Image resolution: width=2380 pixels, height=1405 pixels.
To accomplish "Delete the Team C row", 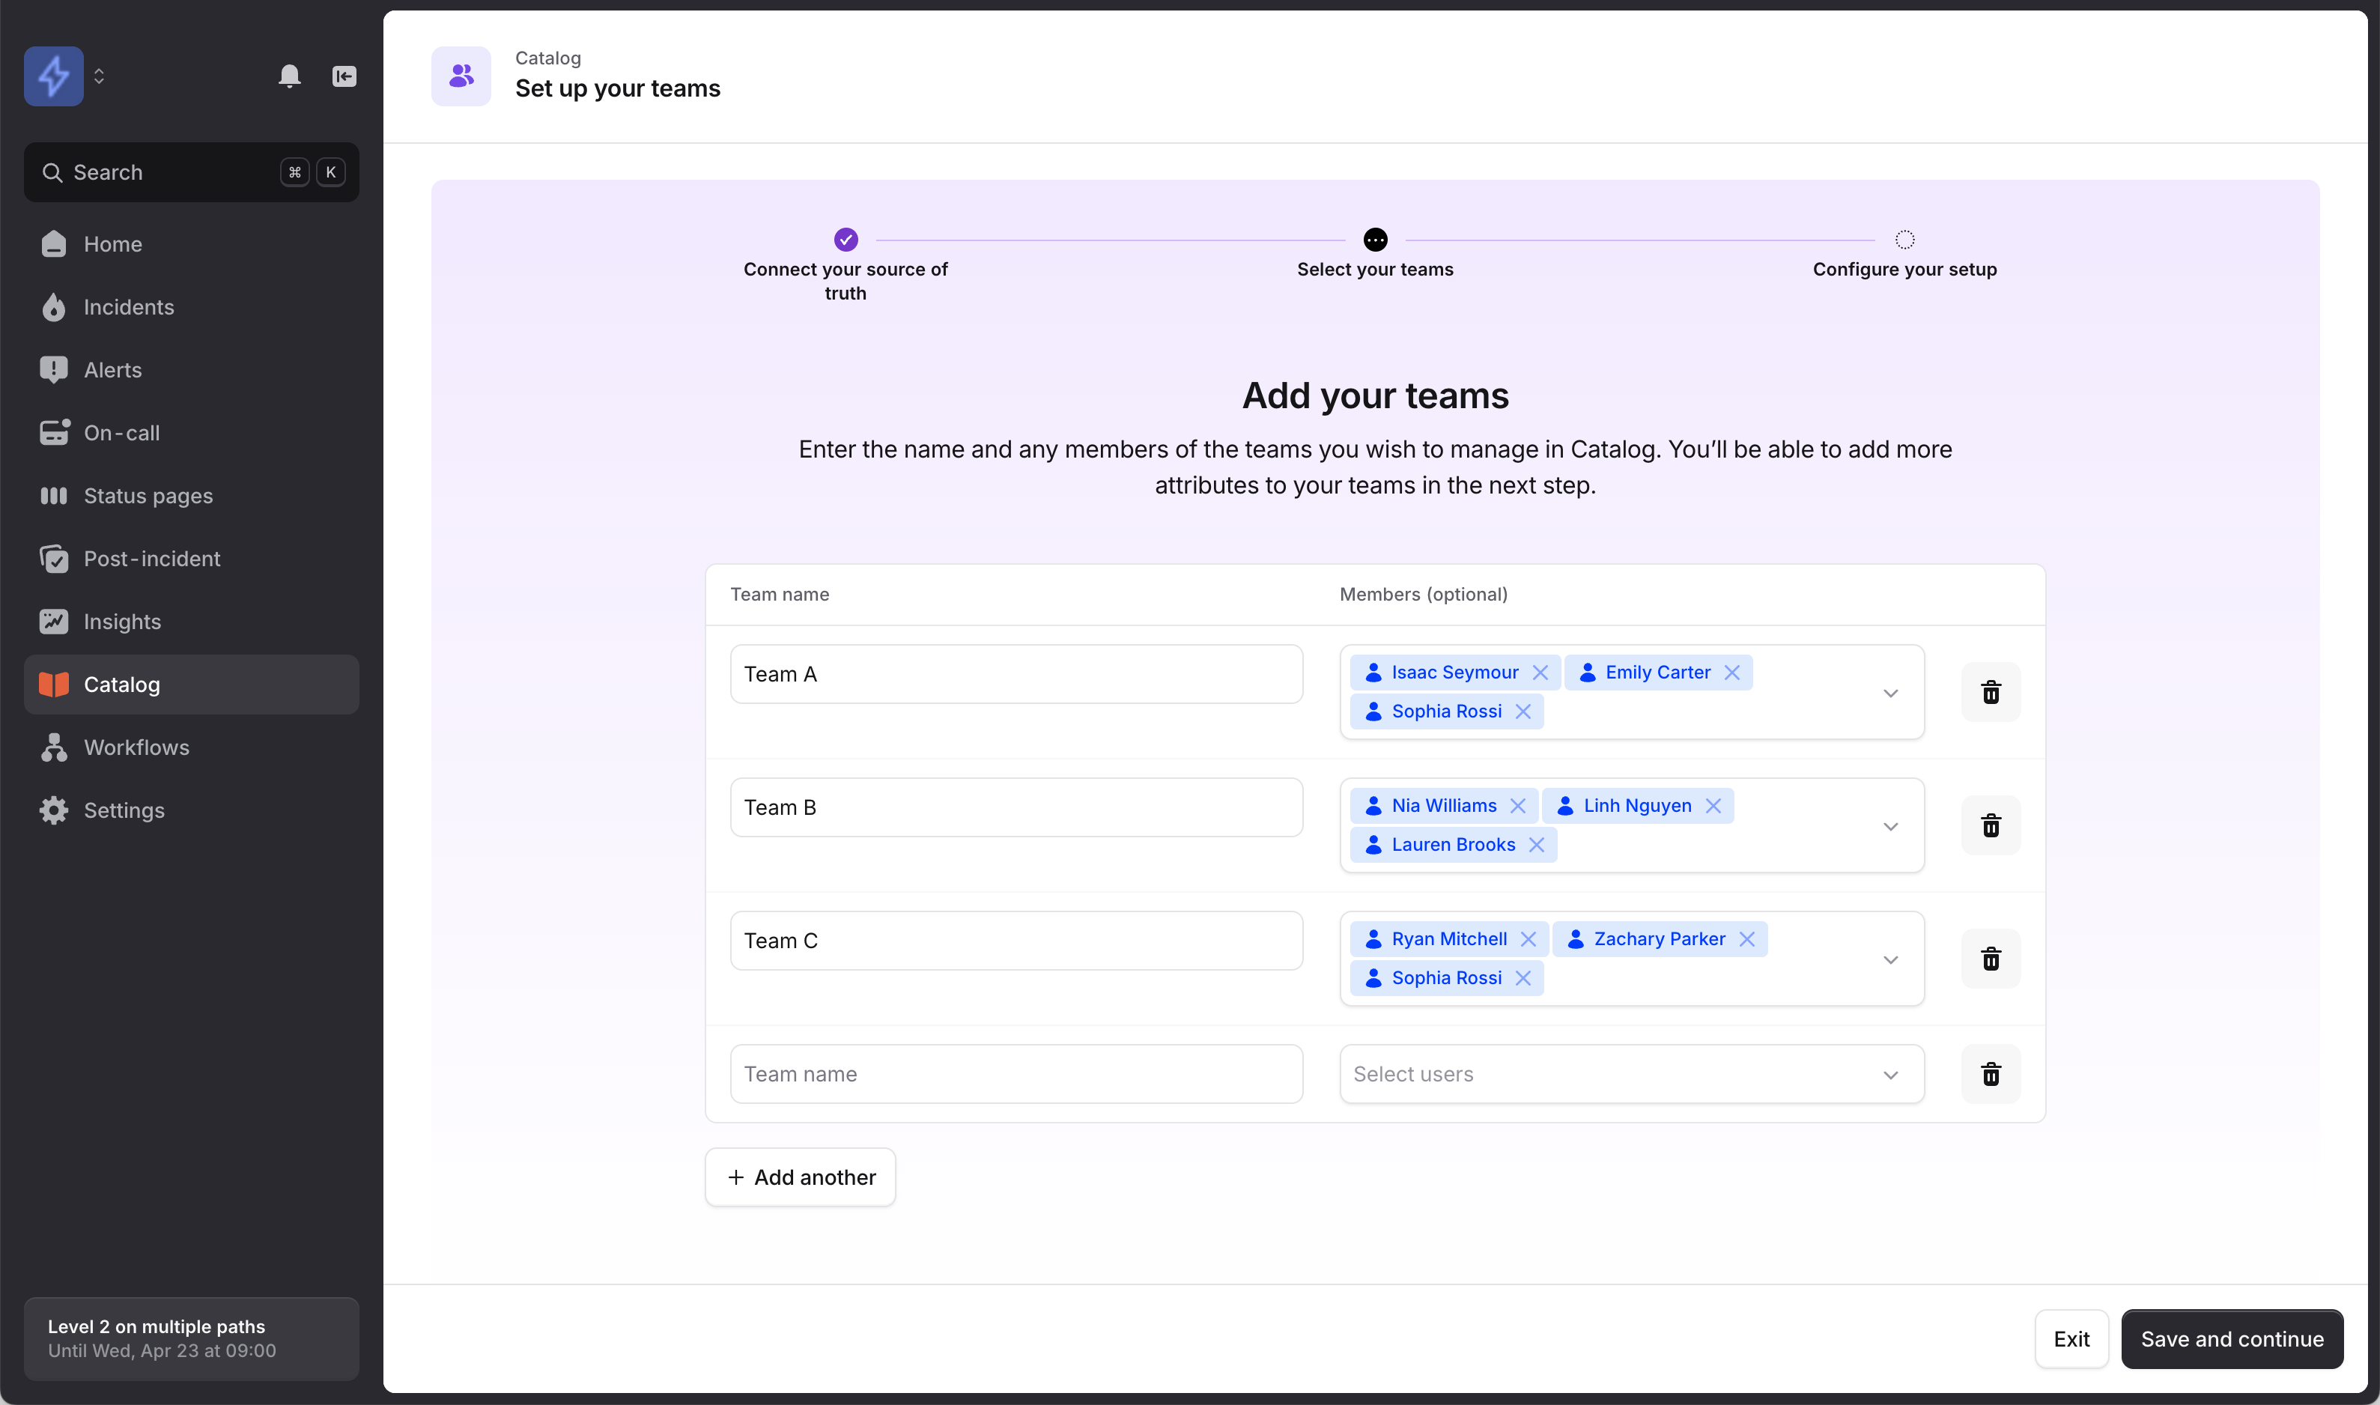I will (1990, 959).
